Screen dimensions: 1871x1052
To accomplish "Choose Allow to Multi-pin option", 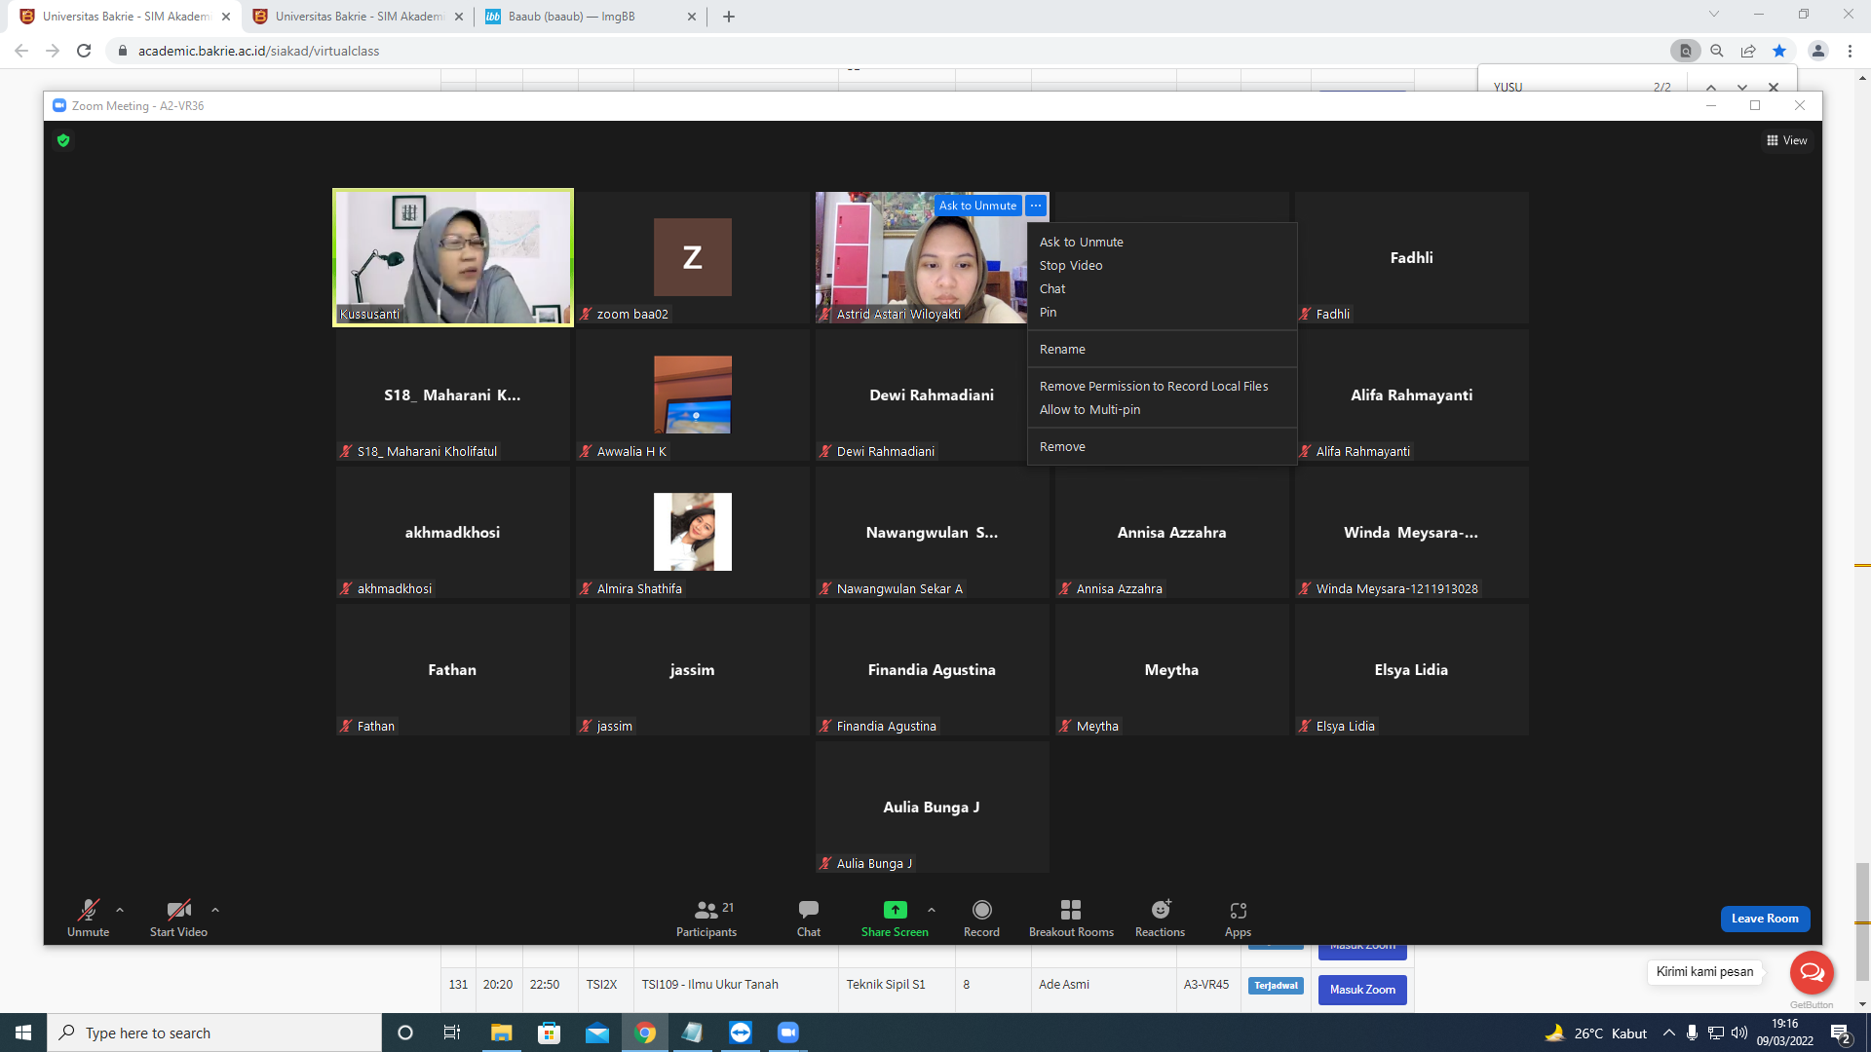I will (1162, 409).
